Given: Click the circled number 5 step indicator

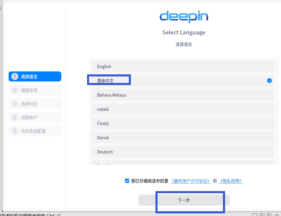Looking at the screenshot, I should [15, 131].
